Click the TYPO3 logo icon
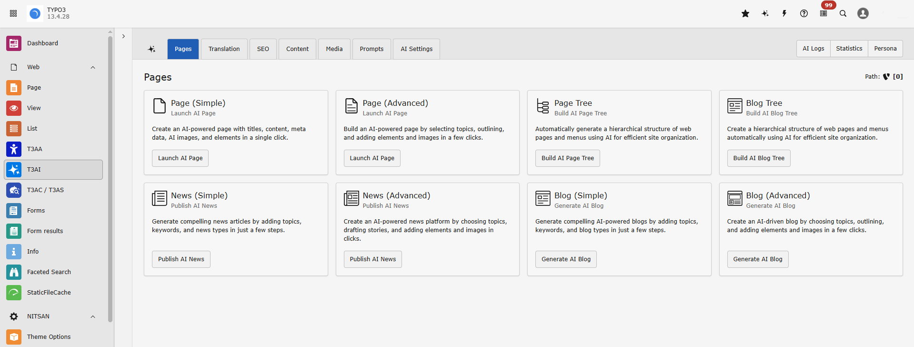This screenshot has height=347, width=914. click(35, 14)
